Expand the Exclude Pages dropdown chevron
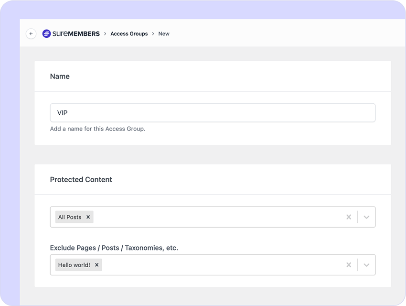 [366, 265]
